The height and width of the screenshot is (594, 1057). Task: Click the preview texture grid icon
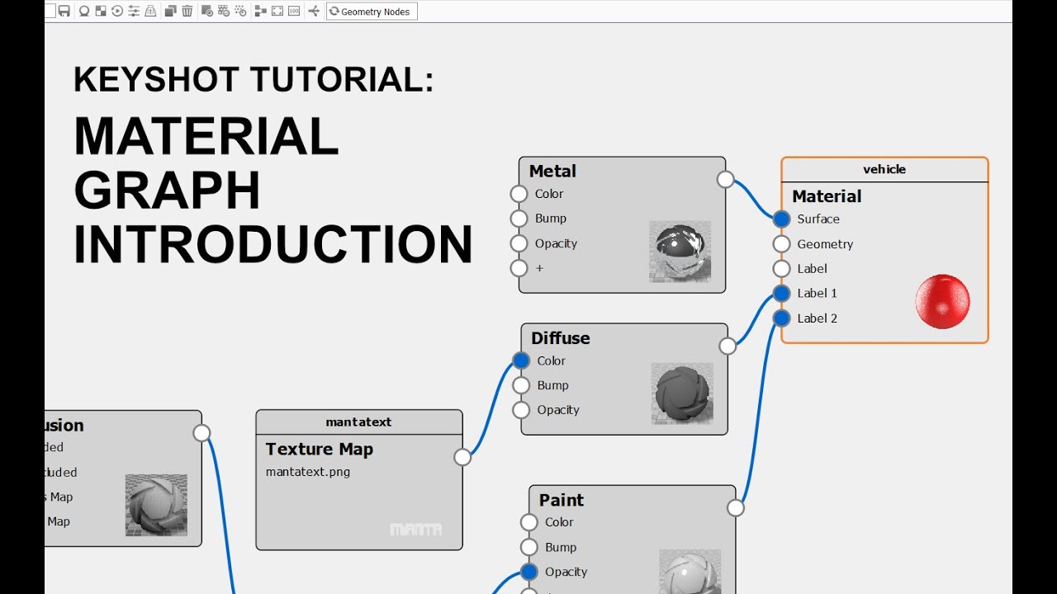pyautogui.click(x=224, y=12)
